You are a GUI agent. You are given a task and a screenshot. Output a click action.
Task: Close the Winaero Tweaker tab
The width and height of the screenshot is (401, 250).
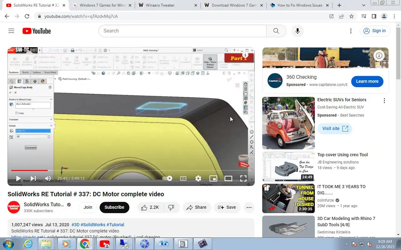(195, 5)
